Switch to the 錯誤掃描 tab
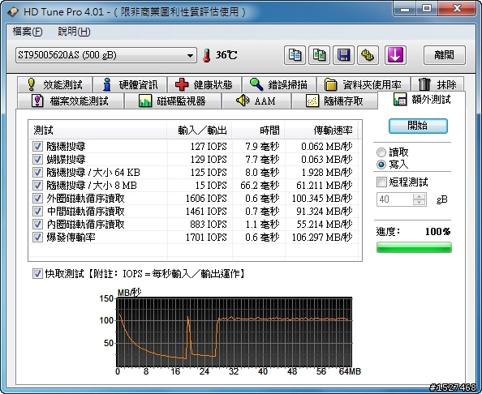 (x=279, y=84)
